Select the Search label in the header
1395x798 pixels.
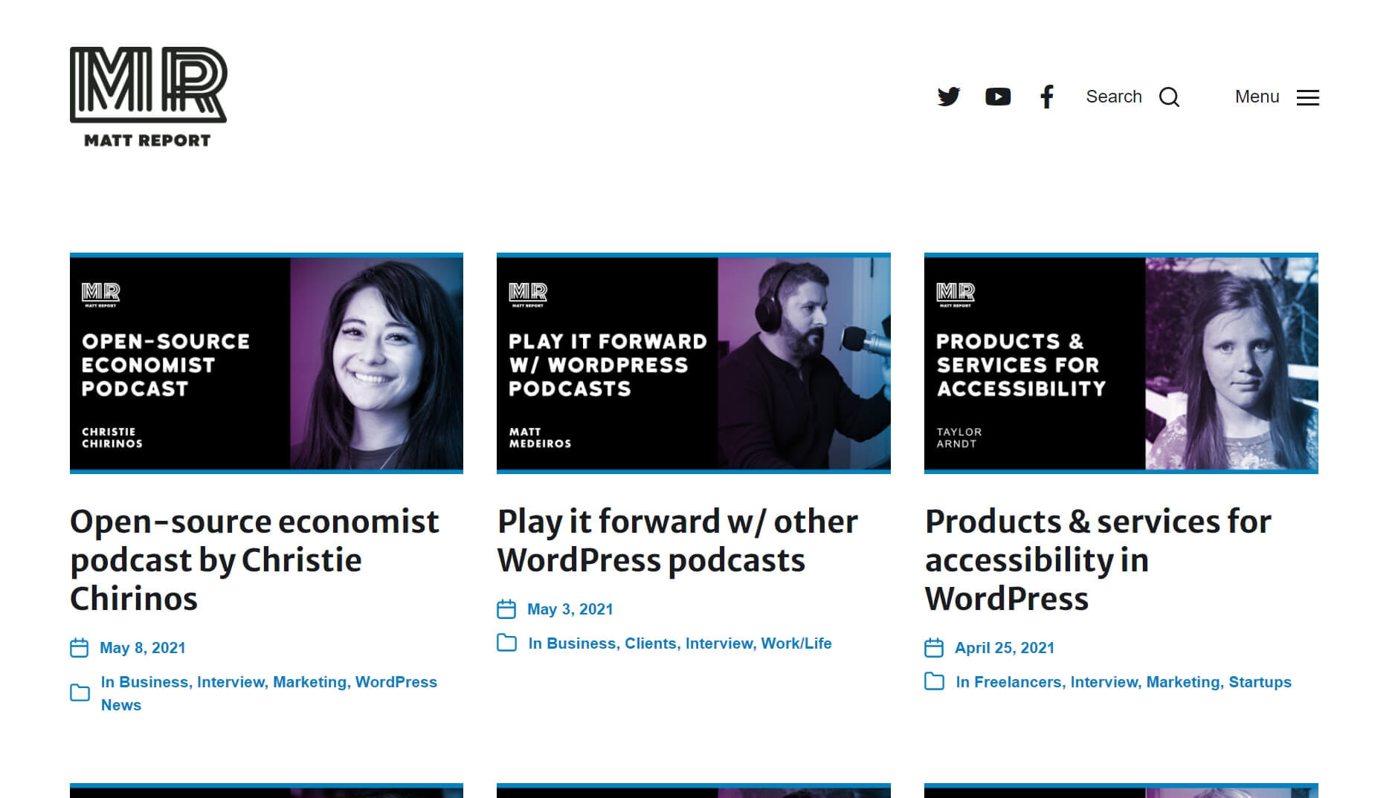(1114, 97)
